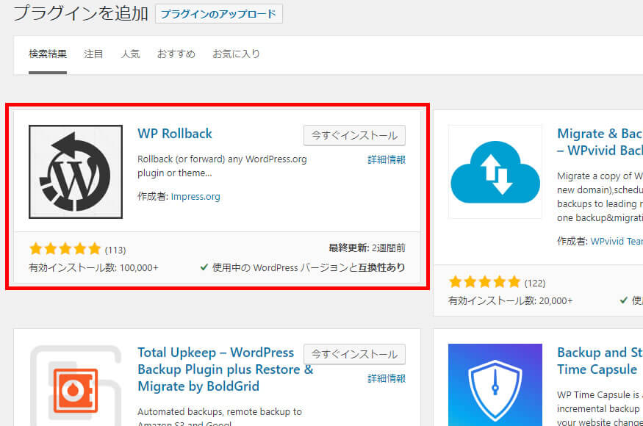
Task: Click プラグインのアップロード button
Action: [x=218, y=14]
